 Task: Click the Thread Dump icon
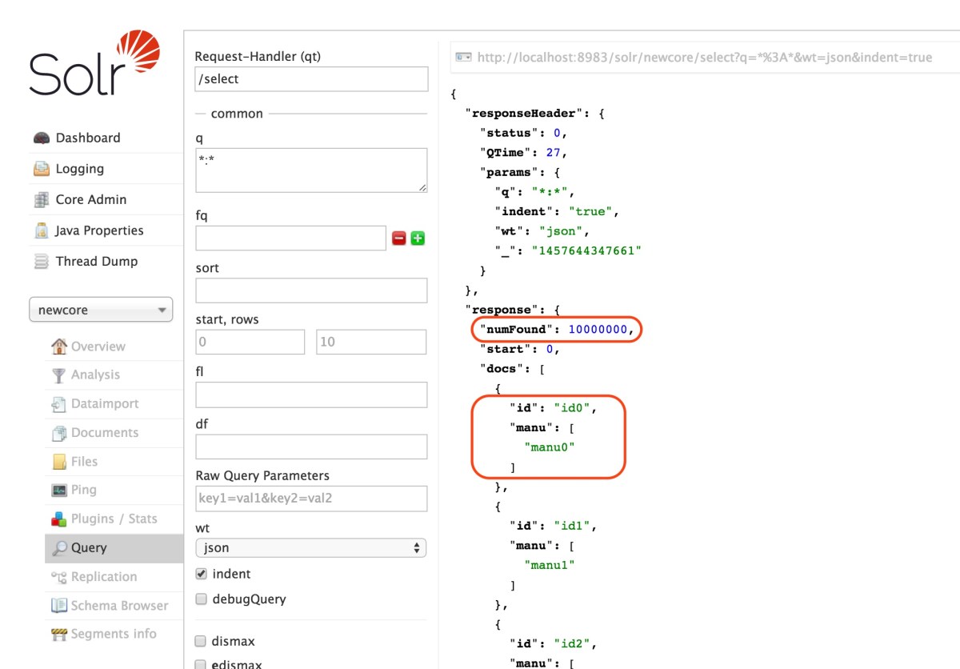42,262
